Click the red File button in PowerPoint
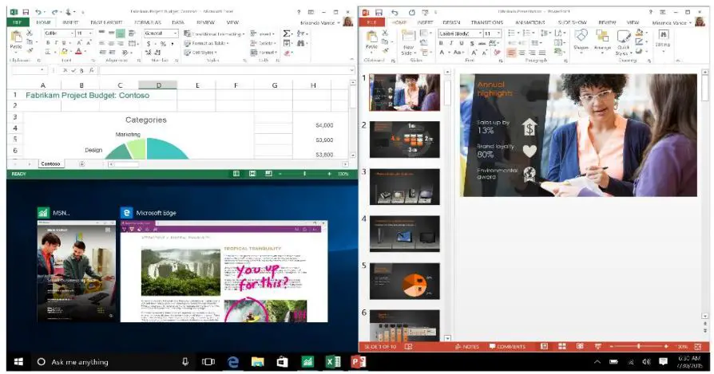Image resolution: width=714 pixels, height=374 pixels. pos(371,22)
